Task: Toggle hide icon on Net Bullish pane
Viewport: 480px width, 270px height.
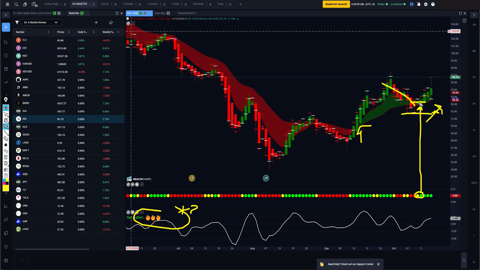Action: click(x=128, y=212)
